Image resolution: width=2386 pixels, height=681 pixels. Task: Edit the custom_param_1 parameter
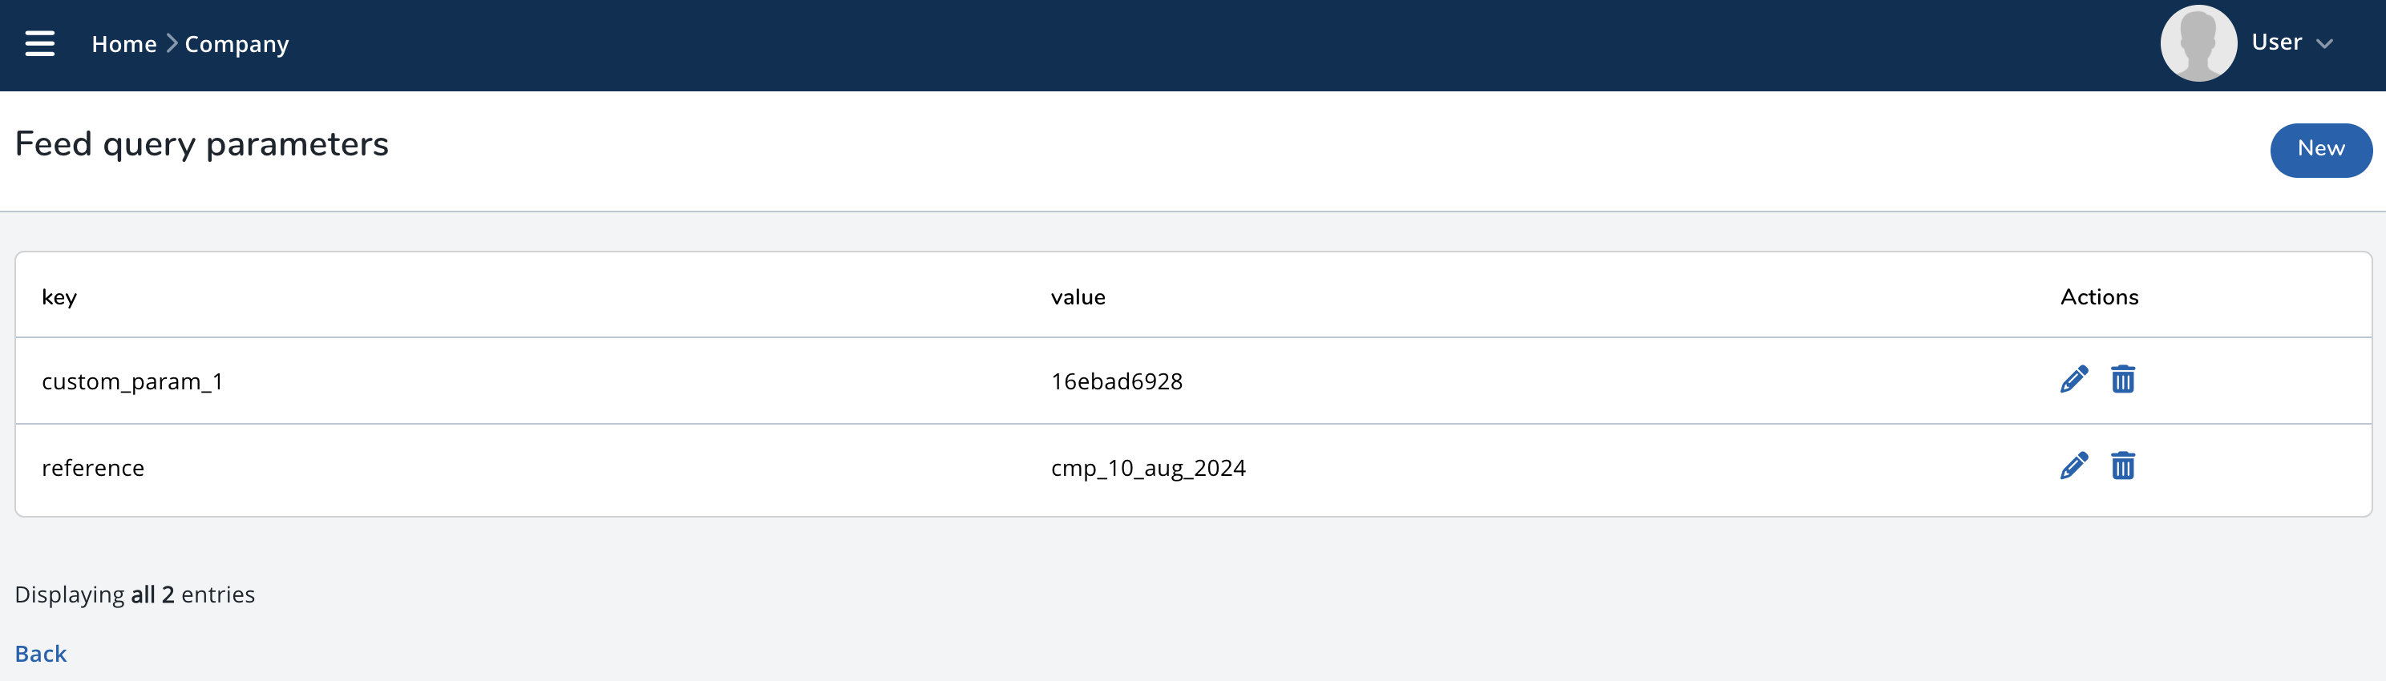[x=2073, y=380]
